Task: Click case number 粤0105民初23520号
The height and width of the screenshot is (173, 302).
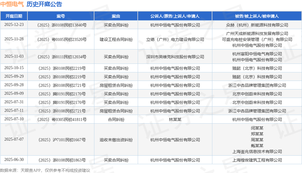Action: click(x=62, y=39)
